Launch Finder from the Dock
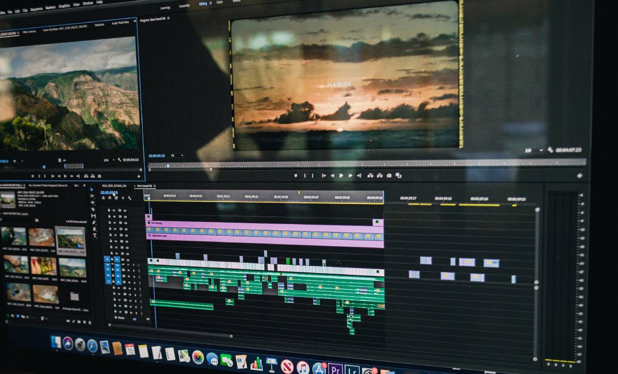 point(56,342)
